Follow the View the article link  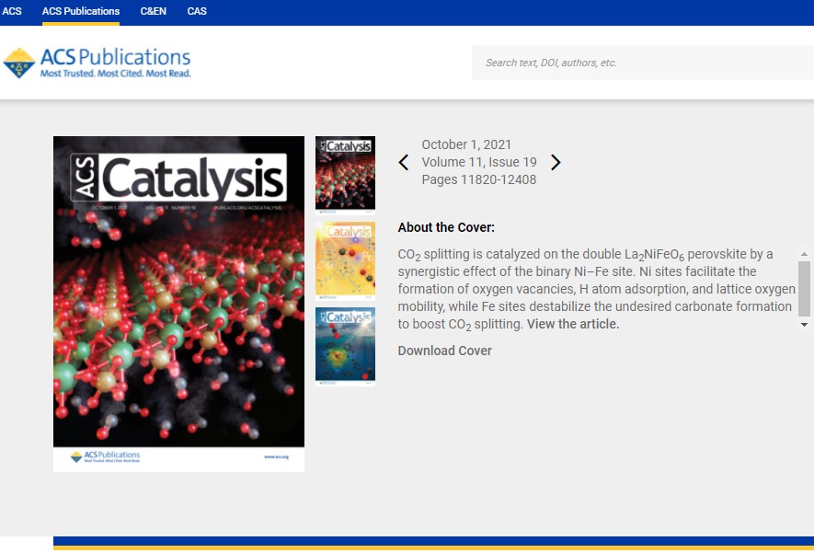tap(573, 324)
